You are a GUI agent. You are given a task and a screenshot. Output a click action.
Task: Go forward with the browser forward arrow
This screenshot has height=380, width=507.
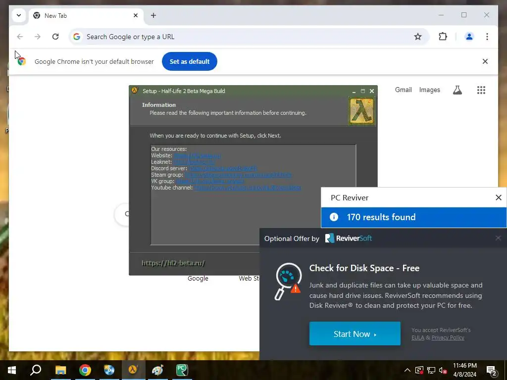click(x=38, y=37)
